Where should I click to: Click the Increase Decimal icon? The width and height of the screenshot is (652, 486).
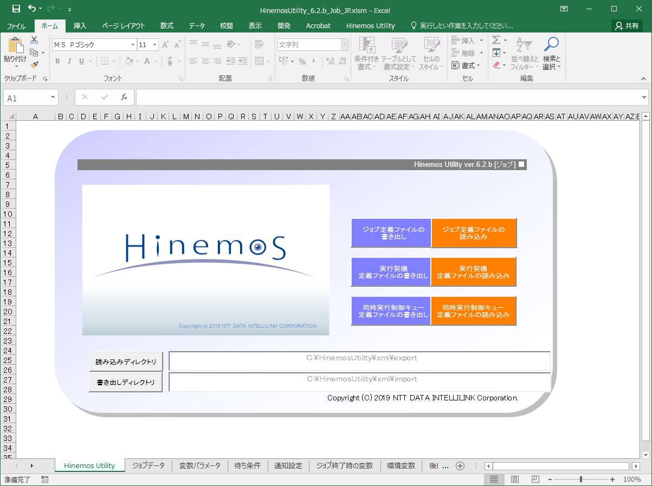click(330, 61)
